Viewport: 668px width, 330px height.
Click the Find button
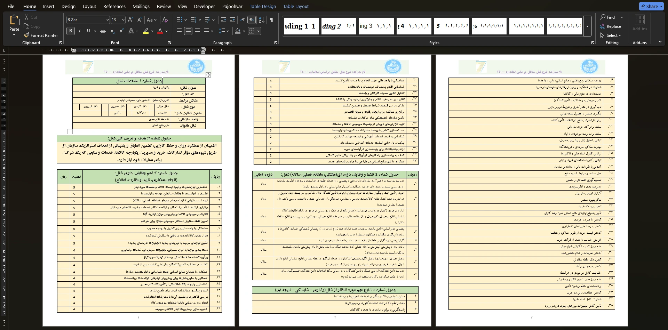point(607,17)
